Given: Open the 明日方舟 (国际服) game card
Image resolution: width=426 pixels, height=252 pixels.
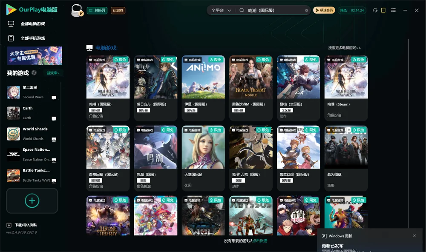Looking at the screenshot, I should click(155, 88).
